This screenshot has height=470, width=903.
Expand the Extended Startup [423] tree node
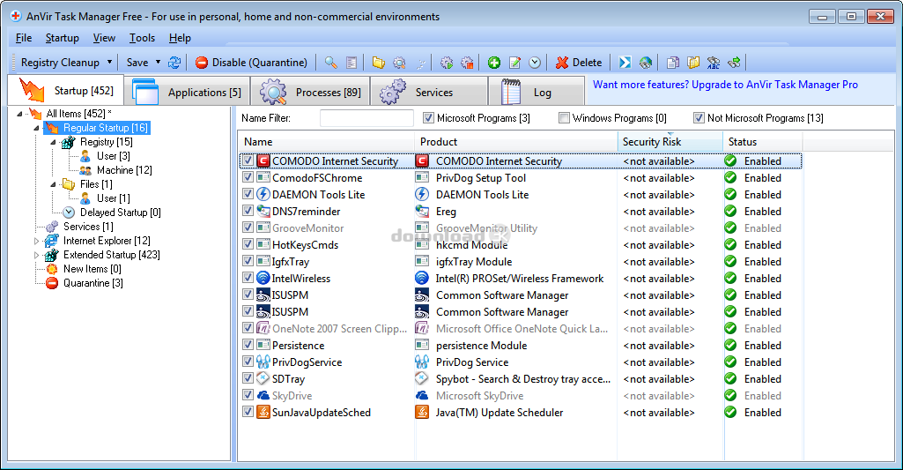point(37,255)
